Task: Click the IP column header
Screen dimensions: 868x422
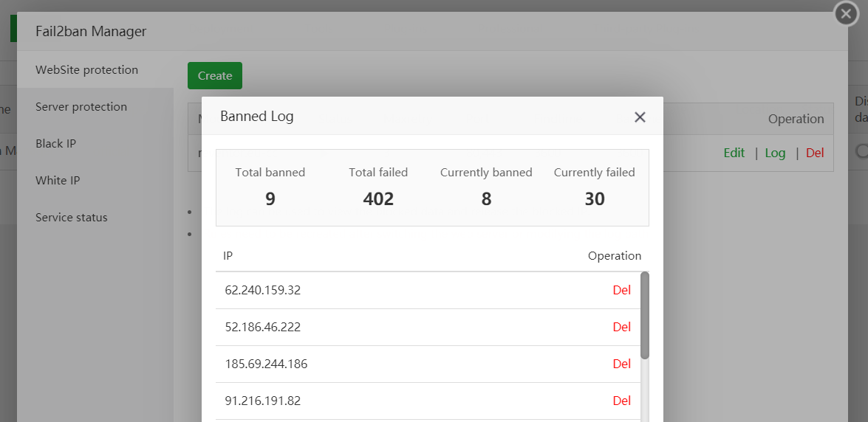Action: coord(228,255)
